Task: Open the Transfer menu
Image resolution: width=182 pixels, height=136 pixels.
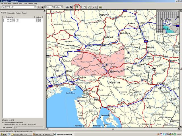Action: (x=15, y=4)
